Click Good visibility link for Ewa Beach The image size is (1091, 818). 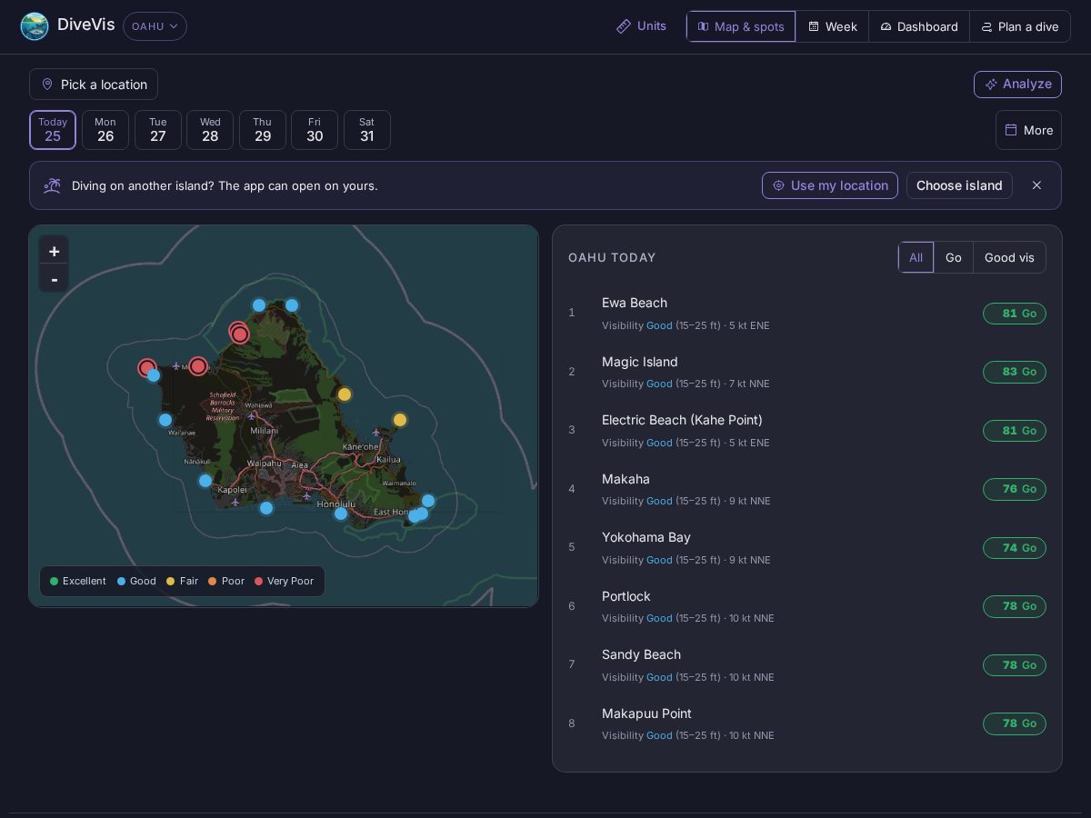(659, 325)
